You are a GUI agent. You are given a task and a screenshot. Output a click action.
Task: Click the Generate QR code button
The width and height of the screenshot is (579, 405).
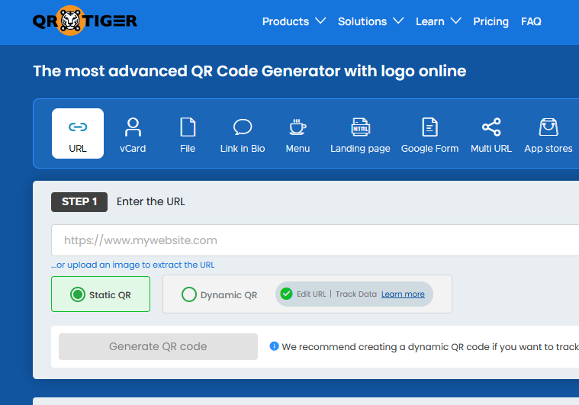pos(158,346)
